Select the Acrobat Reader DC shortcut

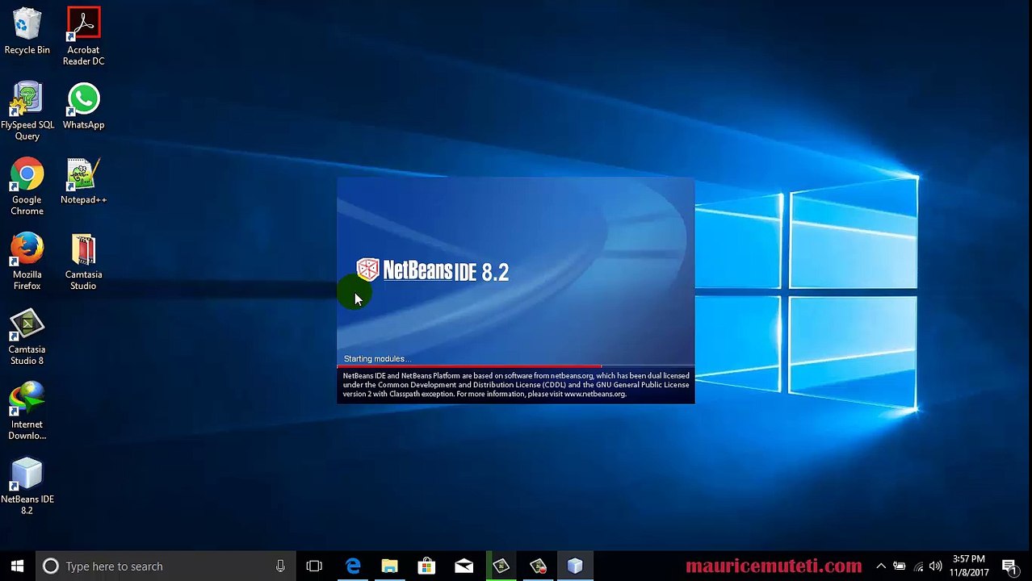(x=83, y=36)
